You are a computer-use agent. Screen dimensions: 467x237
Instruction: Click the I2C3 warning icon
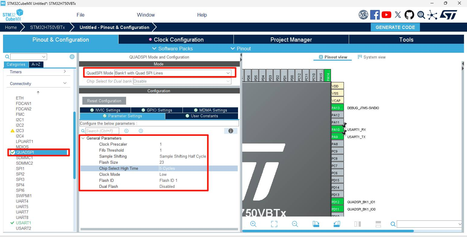pyautogui.click(x=12, y=131)
